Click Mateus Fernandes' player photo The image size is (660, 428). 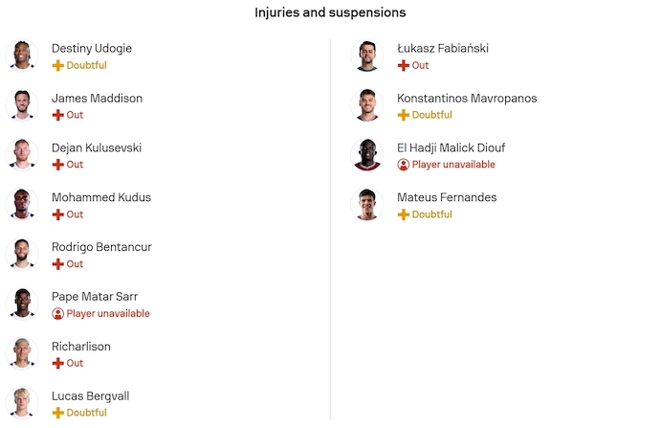coord(367,204)
